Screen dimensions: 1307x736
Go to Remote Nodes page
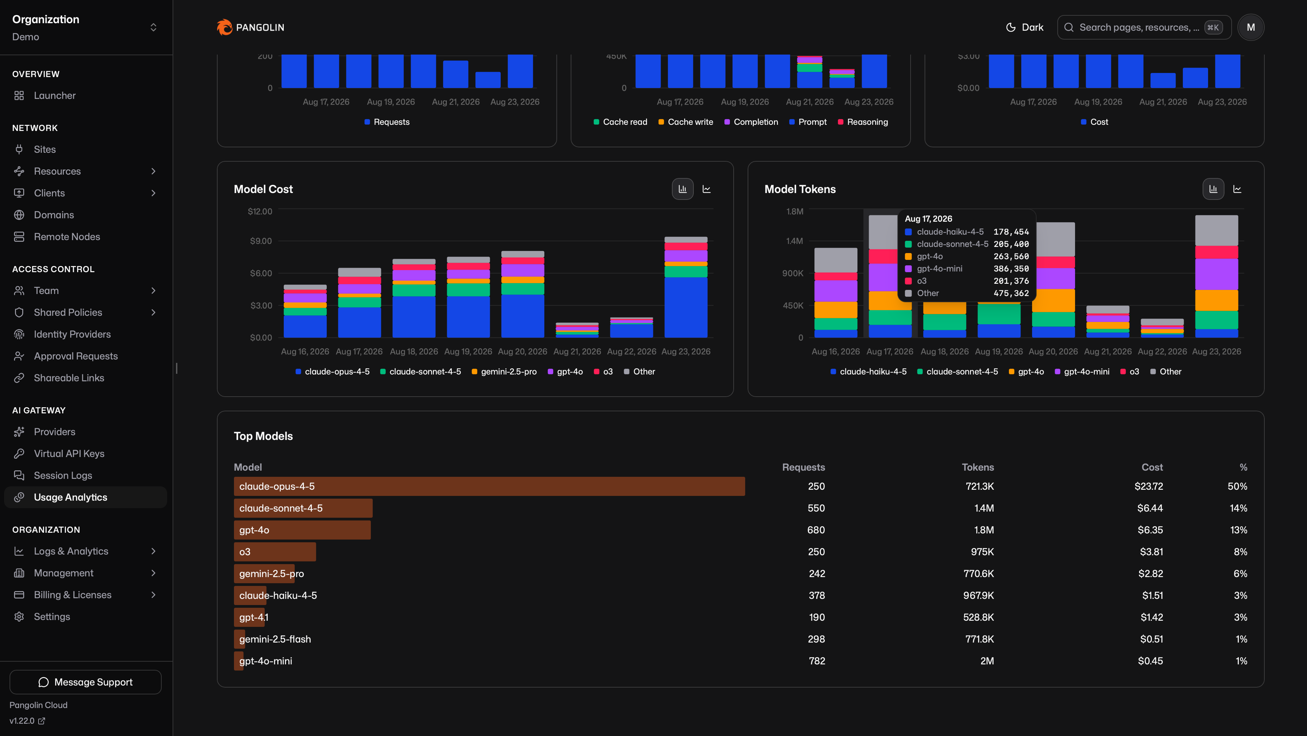click(x=85, y=236)
